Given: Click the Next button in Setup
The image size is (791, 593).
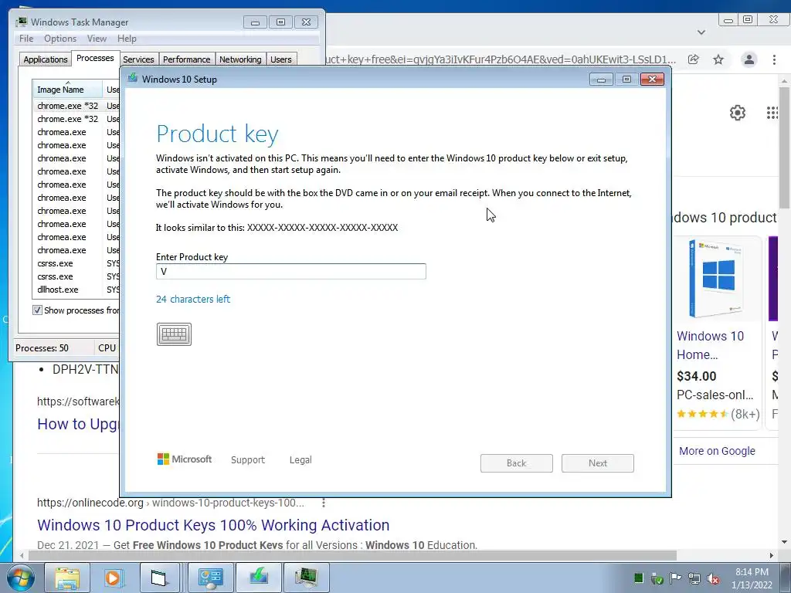Looking at the screenshot, I should pyautogui.click(x=598, y=463).
